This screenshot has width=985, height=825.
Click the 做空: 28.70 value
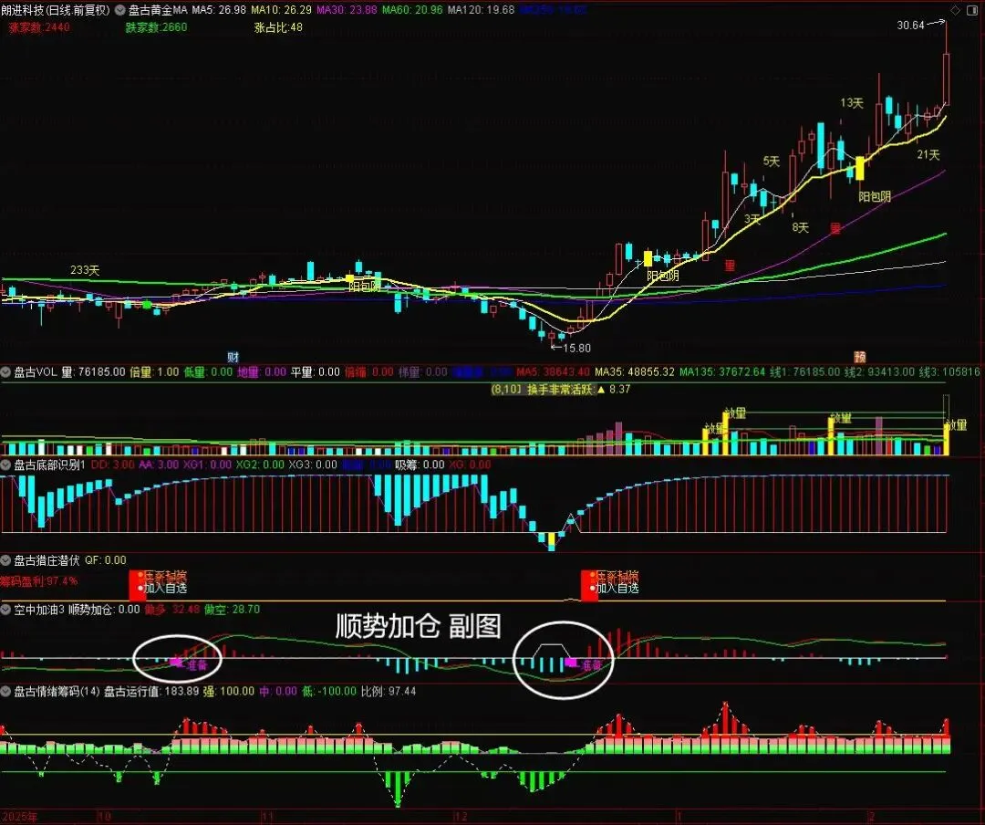(232, 610)
